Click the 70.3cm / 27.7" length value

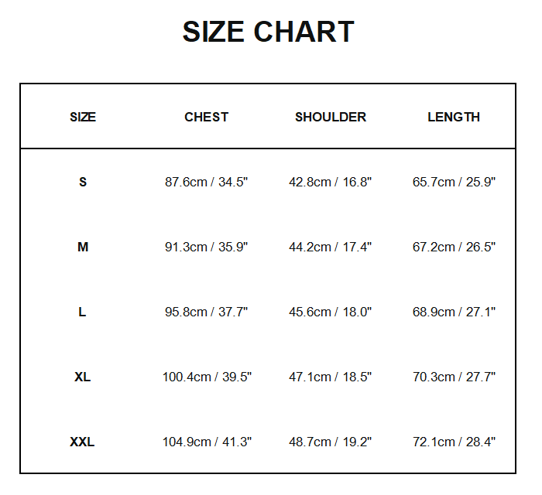pyautogui.click(x=454, y=377)
